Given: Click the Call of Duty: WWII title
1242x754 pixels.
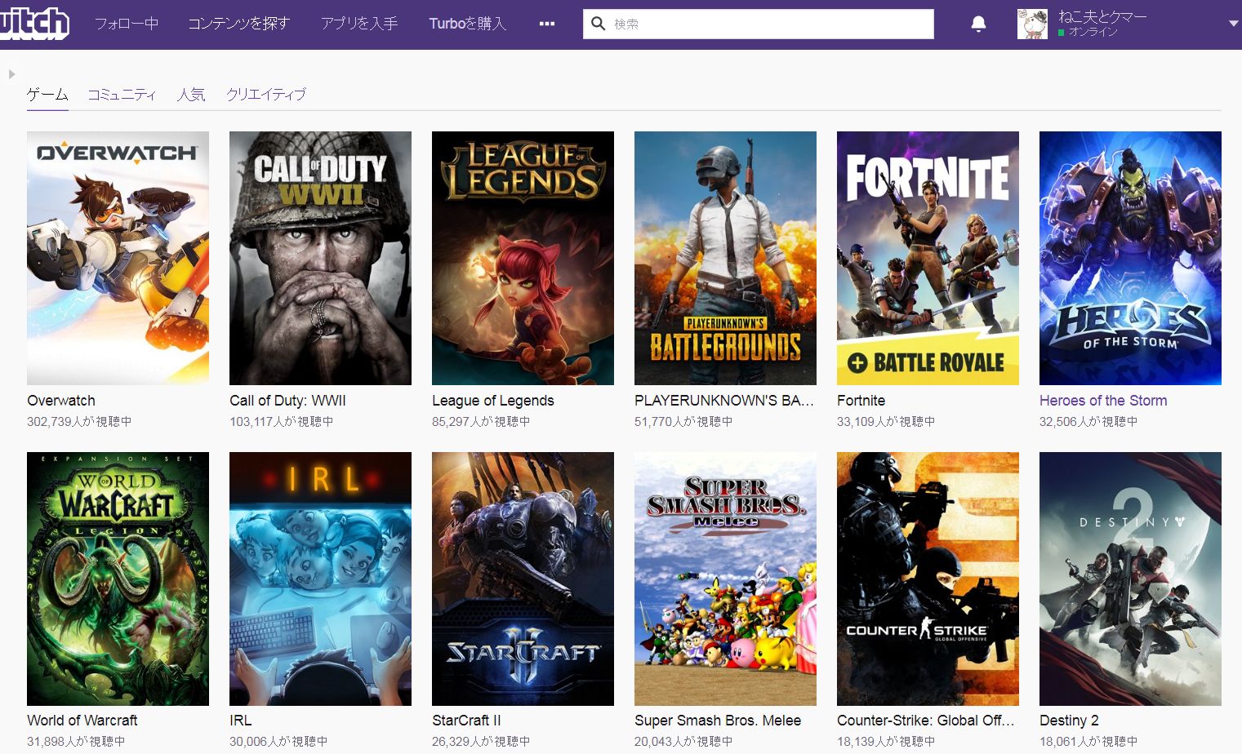Looking at the screenshot, I should pyautogui.click(x=287, y=401).
